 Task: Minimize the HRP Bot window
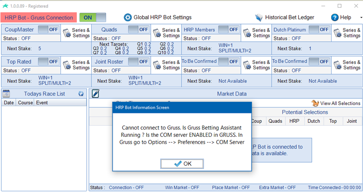(x=324, y=6)
